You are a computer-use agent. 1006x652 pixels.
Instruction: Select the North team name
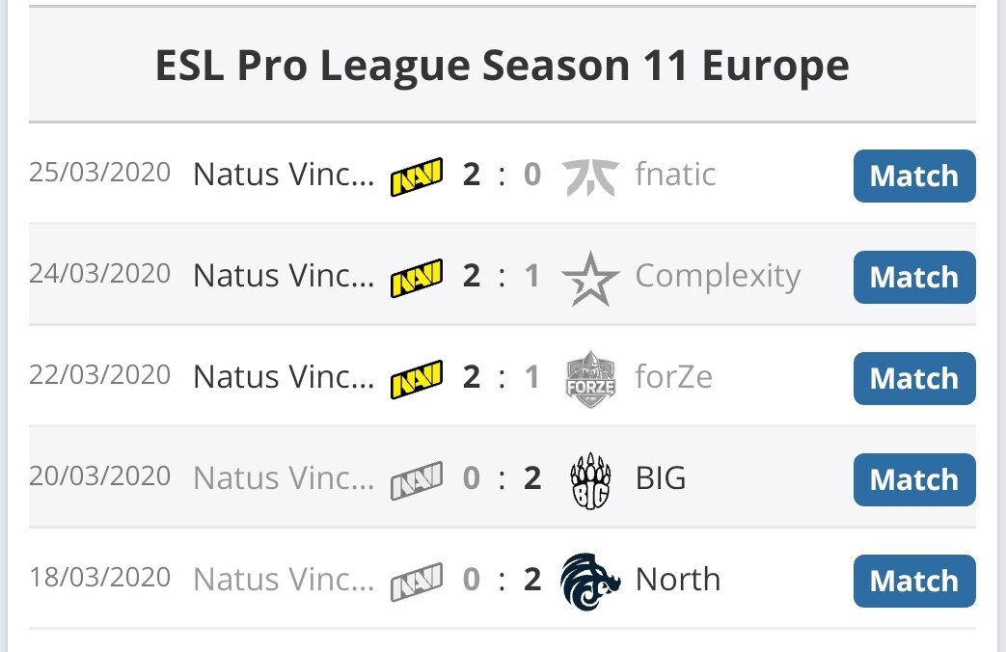click(x=677, y=580)
